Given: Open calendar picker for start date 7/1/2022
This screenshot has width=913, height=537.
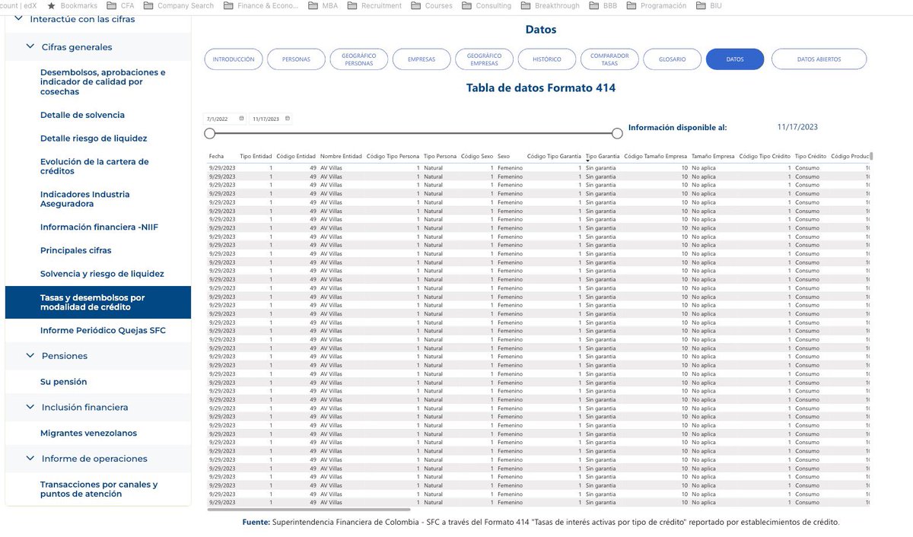Looking at the screenshot, I should [x=241, y=119].
